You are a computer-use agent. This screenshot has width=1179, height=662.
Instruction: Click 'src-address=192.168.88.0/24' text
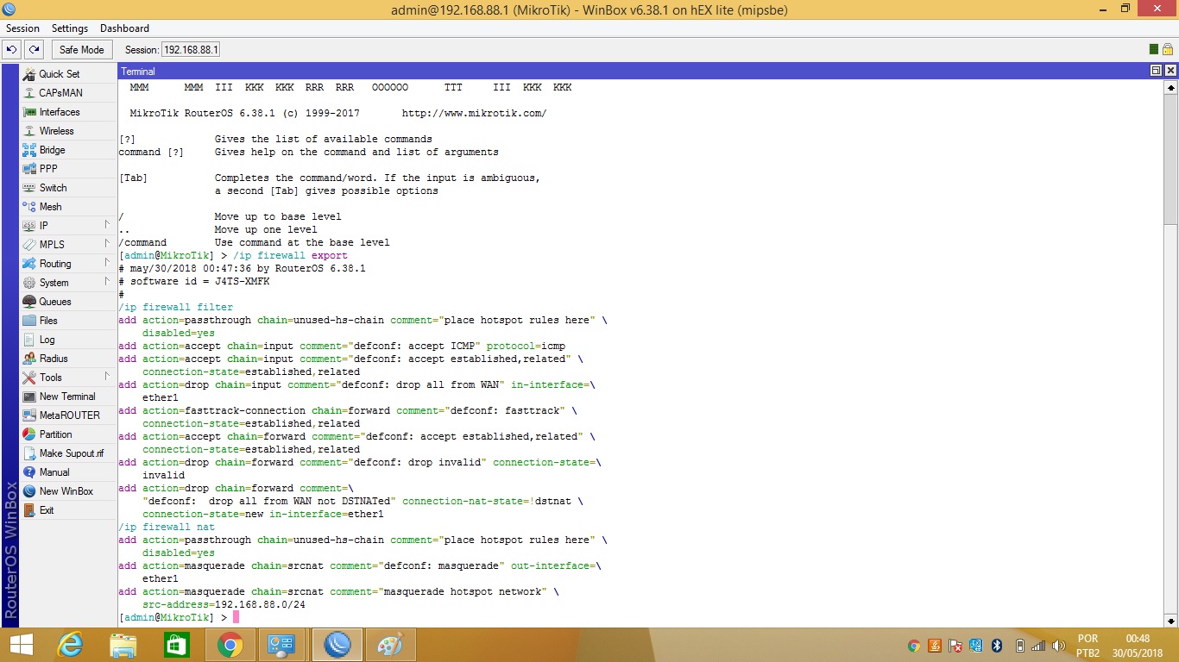(x=224, y=604)
